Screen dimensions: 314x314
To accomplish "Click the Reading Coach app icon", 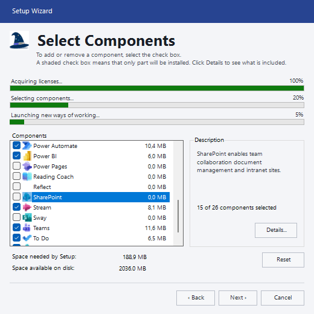I will [x=27, y=176].
